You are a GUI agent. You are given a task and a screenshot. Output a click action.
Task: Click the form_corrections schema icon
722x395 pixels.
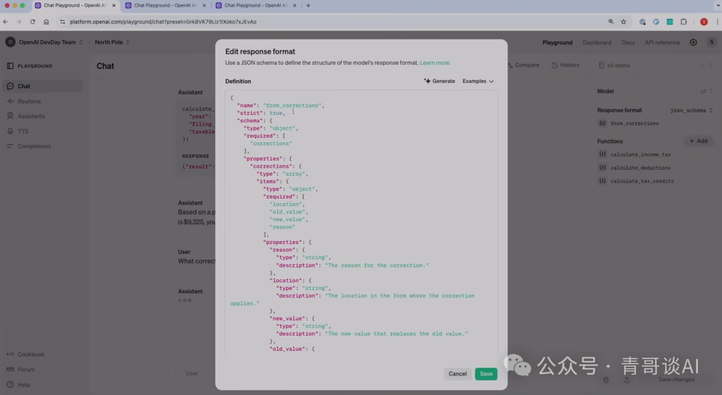click(x=602, y=124)
